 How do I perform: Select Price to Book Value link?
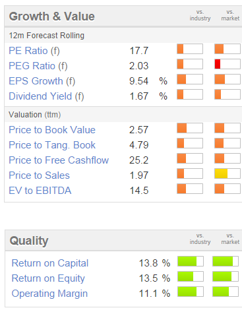tap(52, 130)
